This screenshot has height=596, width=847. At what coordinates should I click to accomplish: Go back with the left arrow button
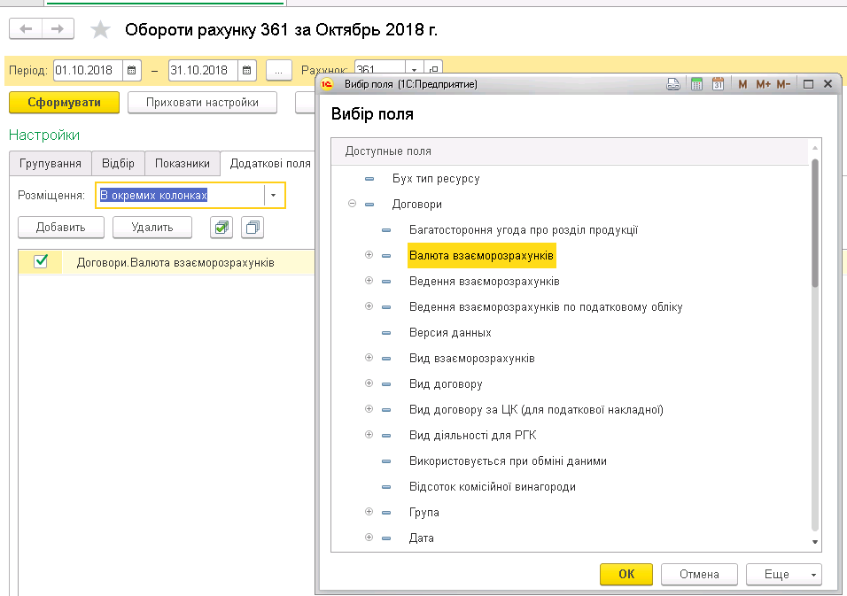coord(26,29)
